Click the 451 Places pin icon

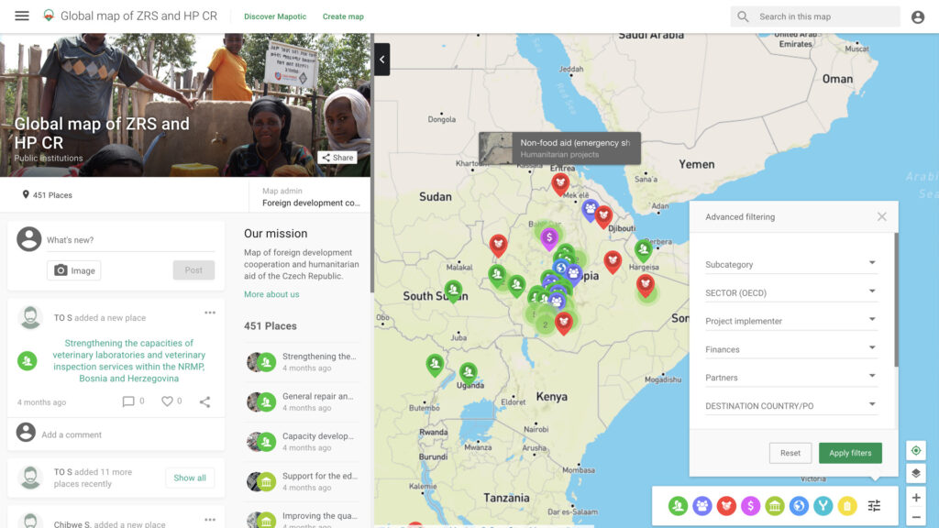coord(26,194)
